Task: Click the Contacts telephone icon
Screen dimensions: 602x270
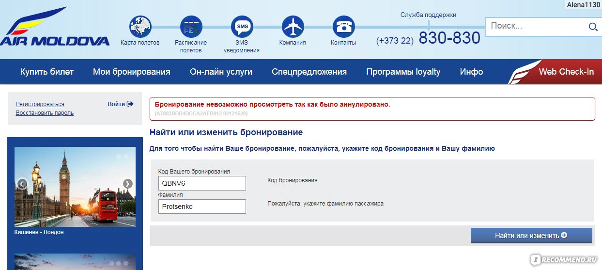Action: click(343, 27)
